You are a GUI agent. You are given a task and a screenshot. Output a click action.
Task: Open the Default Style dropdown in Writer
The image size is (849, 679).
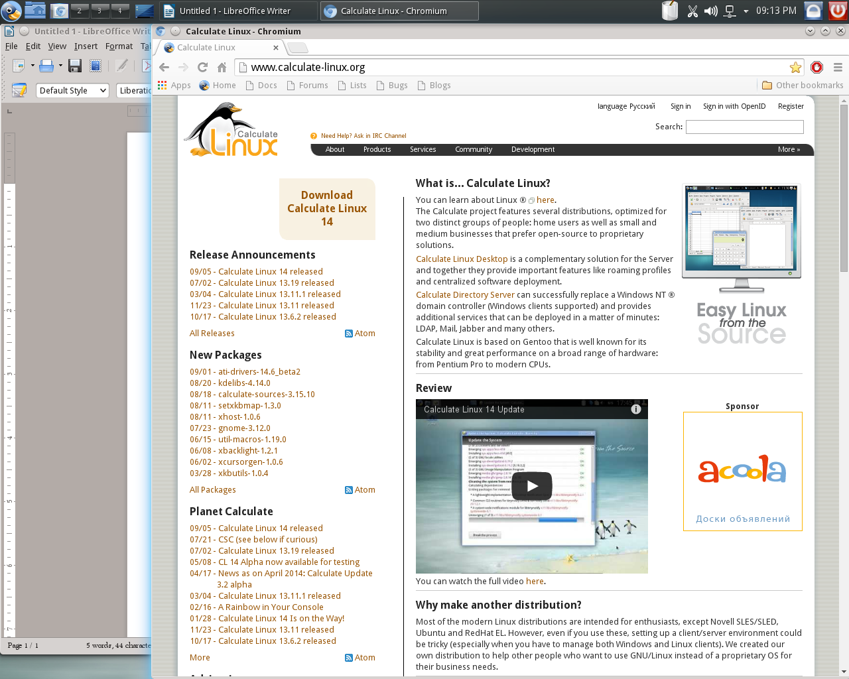tap(72, 90)
